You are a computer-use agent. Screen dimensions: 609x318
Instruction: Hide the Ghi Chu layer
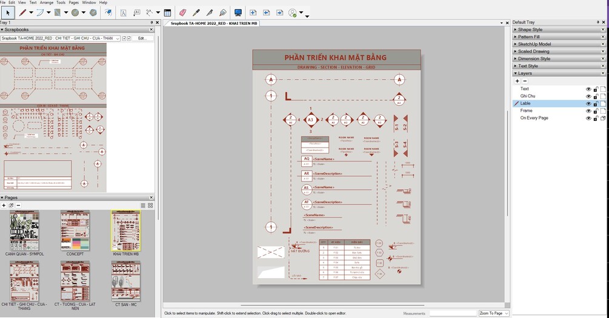pos(588,97)
